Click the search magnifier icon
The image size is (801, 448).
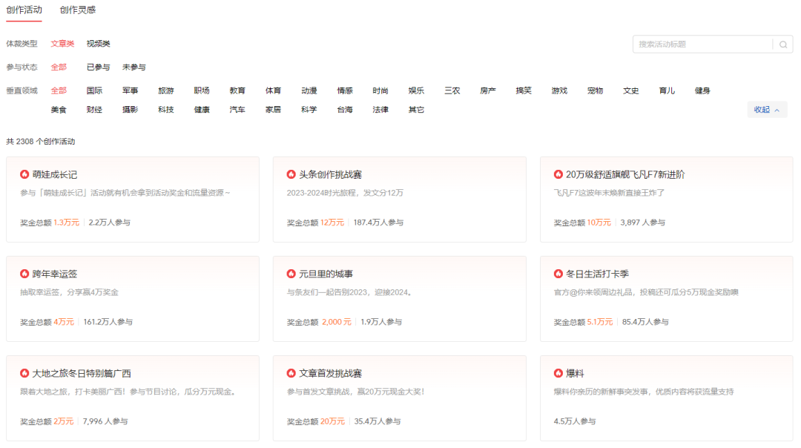click(783, 44)
